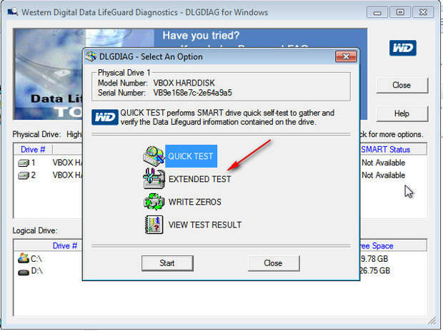Click the View Test Result icon
Image resolution: width=443 pixels, height=331 pixels.
pos(153,225)
